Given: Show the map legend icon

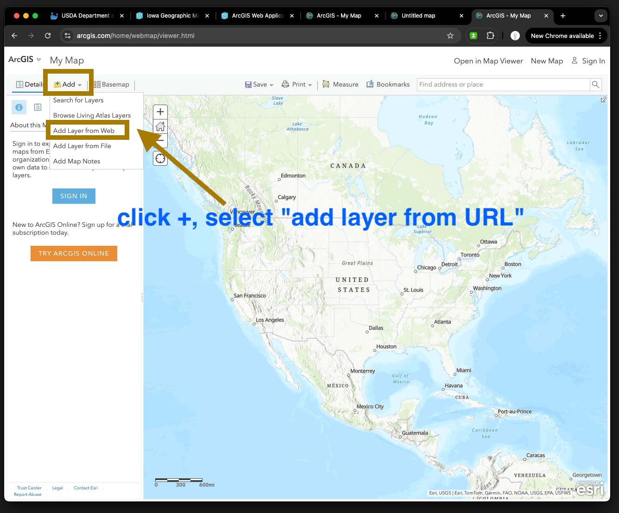Looking at the screenshot, I should point(38,107).
